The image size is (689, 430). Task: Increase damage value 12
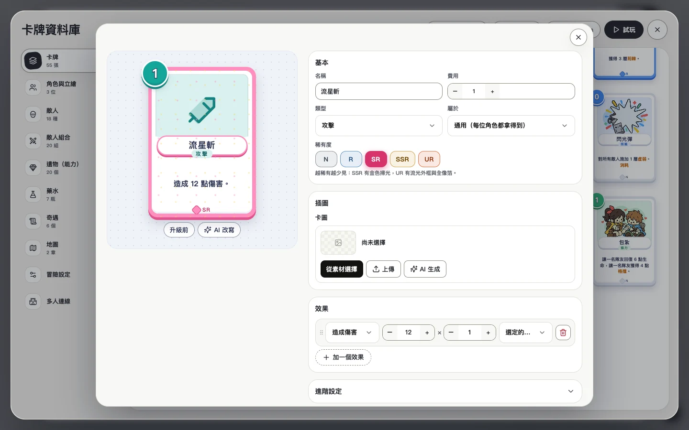427,333
